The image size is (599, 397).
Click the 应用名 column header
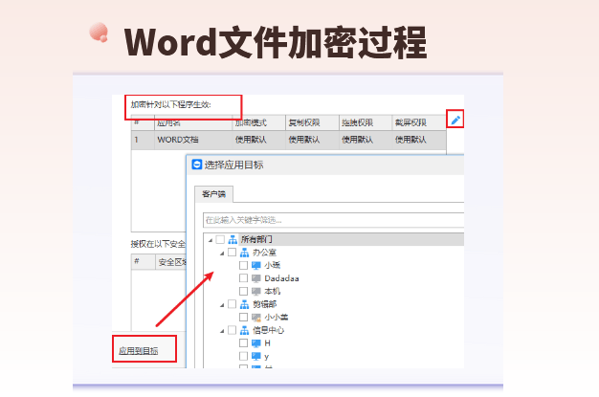point(193,122)
